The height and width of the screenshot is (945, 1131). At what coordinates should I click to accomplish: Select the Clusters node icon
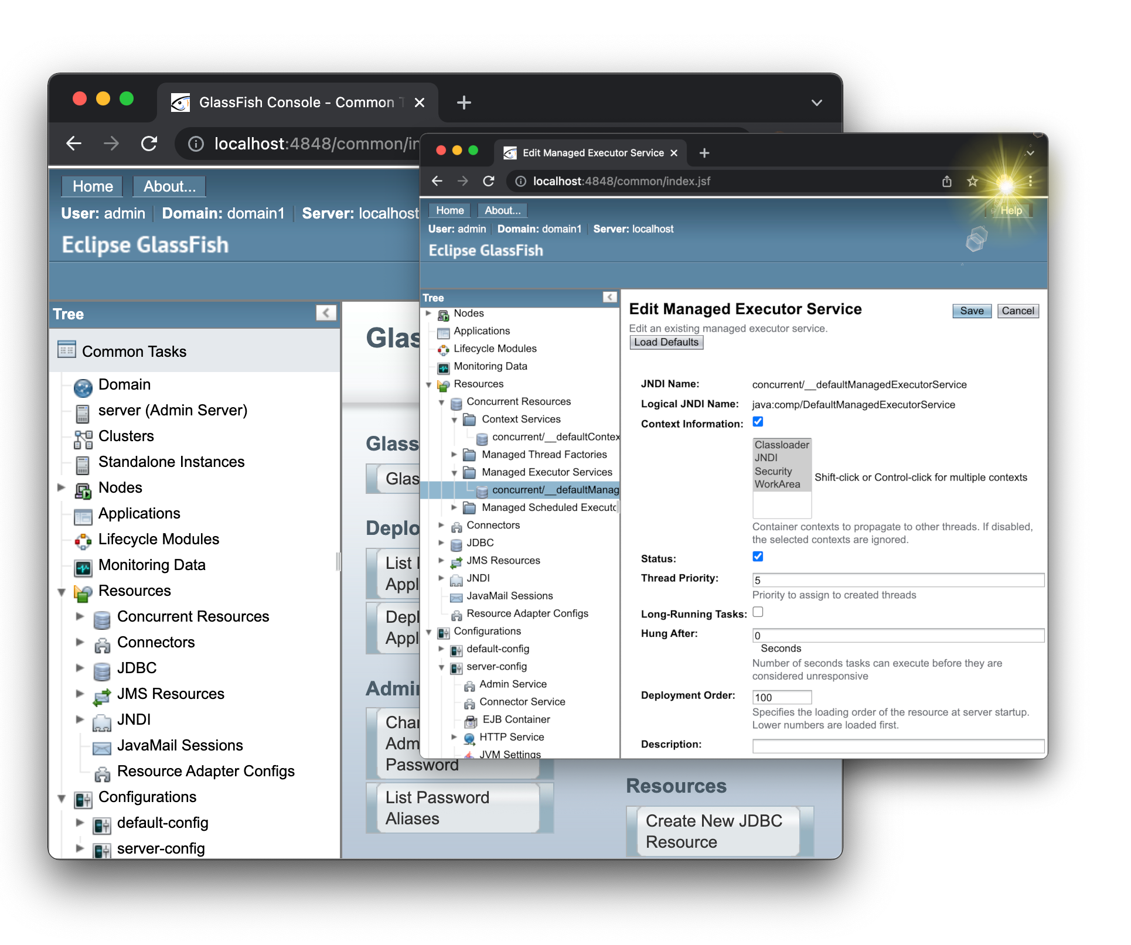[x=83, y=438]
